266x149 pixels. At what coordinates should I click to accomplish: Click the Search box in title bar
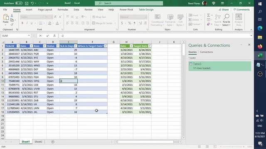(x=129, y=3)
